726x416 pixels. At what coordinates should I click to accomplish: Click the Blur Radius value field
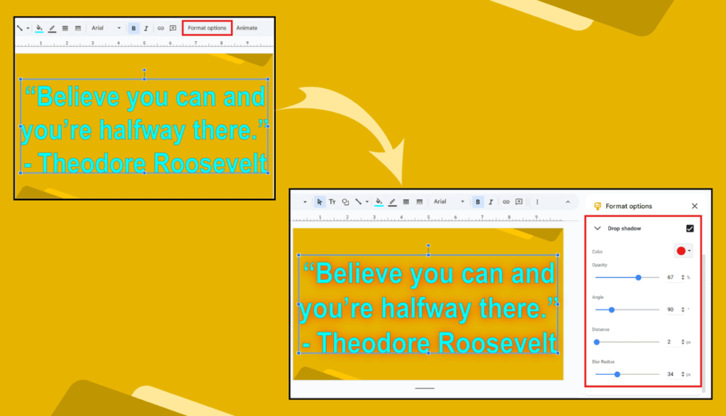[671, 373]
